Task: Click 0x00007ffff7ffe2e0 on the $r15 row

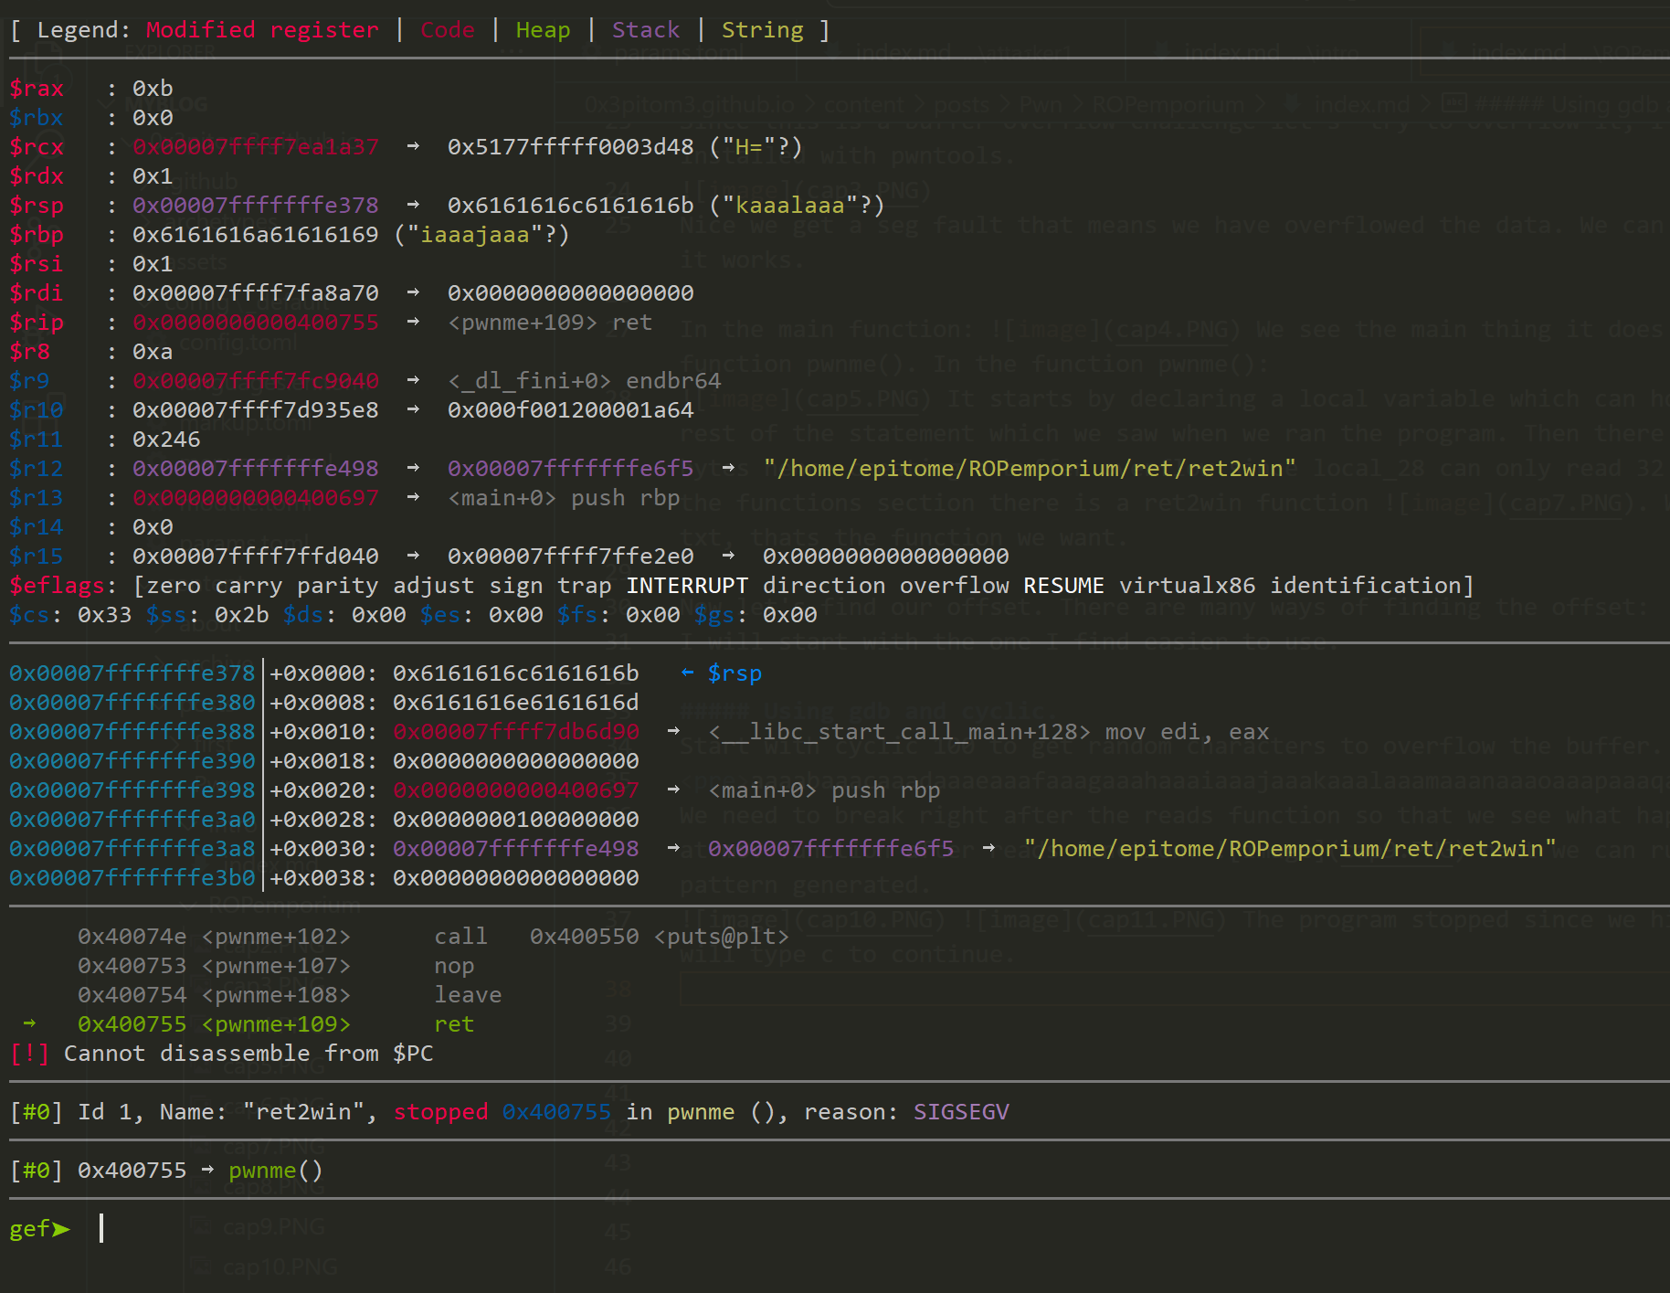Action: point(571,556)
